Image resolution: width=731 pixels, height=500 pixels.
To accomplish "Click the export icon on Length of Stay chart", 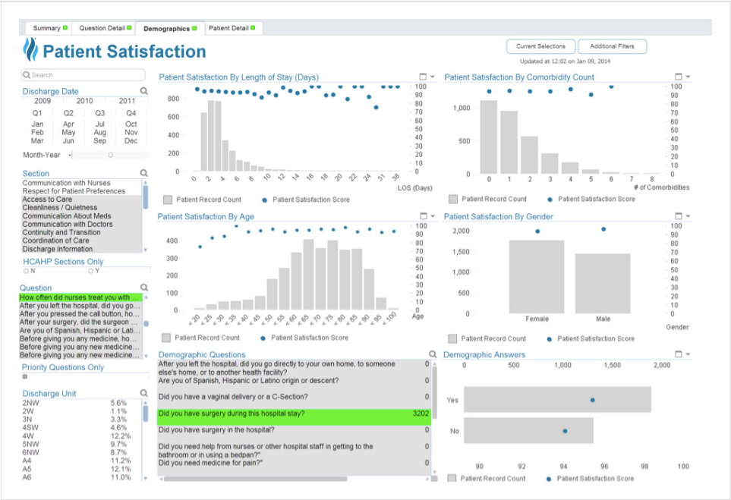I will (x=424, y=77).
